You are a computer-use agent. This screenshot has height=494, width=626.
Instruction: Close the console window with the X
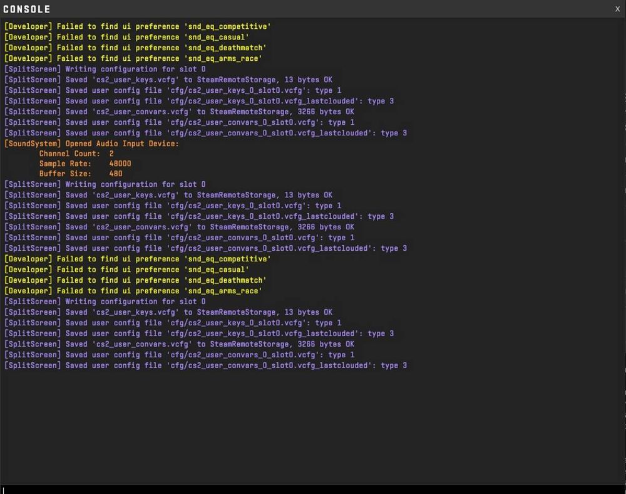click(x=617, y=9)
